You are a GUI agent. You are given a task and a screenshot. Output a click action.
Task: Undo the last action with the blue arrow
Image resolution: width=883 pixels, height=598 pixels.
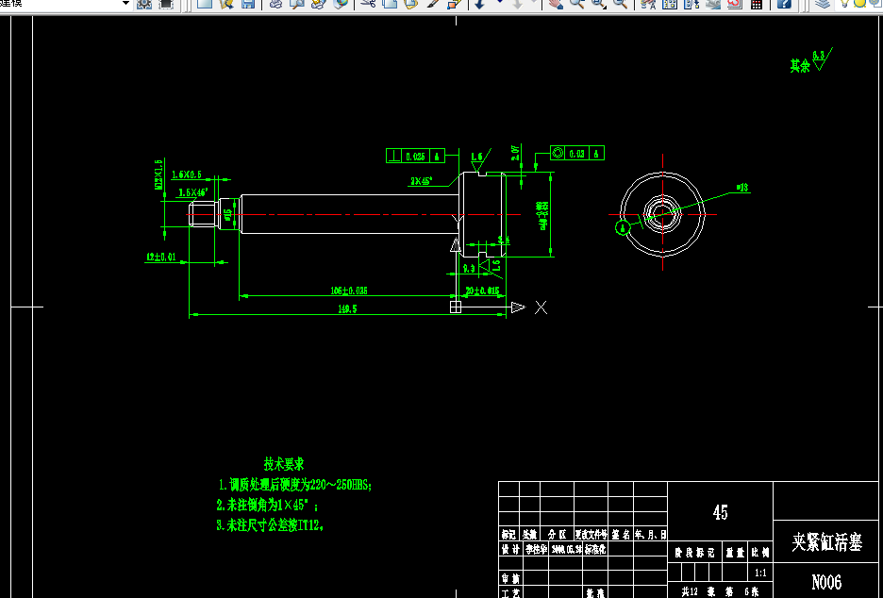point(480,4)
